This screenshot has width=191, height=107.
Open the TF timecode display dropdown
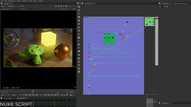pos(9,95)
